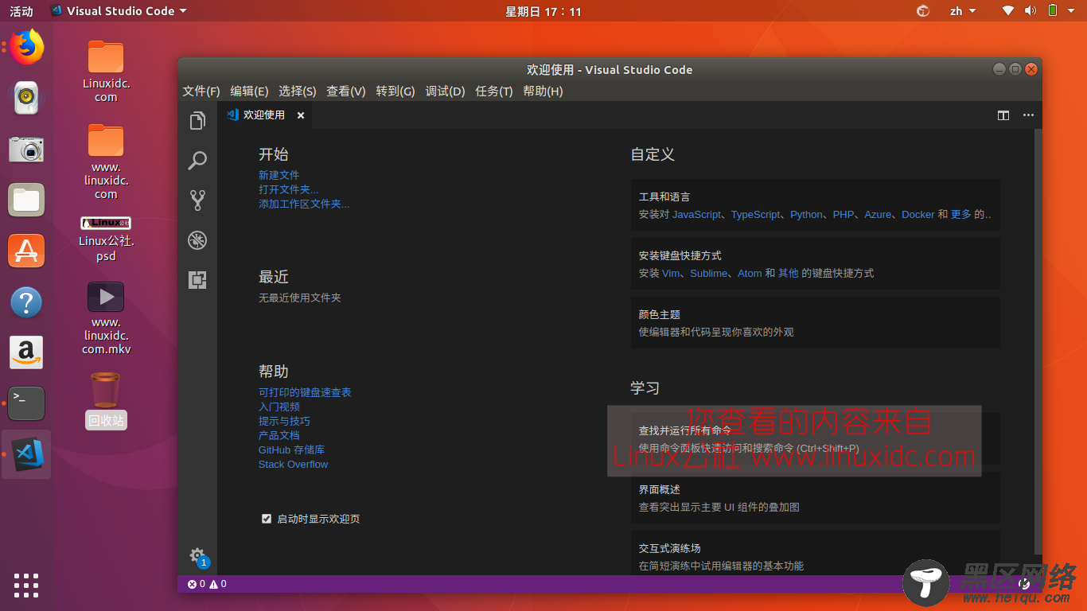Select the 欢迎使用 editor tab
The height and width of the screenshot is (611, 1087).
pyautogui.click(x=265, y=115)
